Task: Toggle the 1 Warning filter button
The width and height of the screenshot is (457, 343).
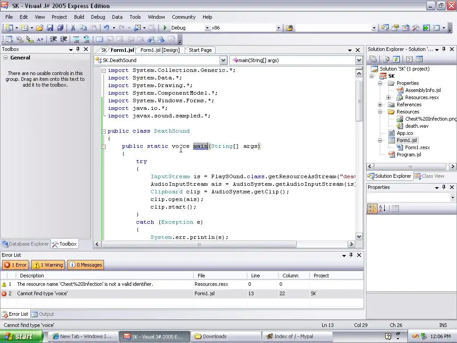Action: [x=48, y=265]
